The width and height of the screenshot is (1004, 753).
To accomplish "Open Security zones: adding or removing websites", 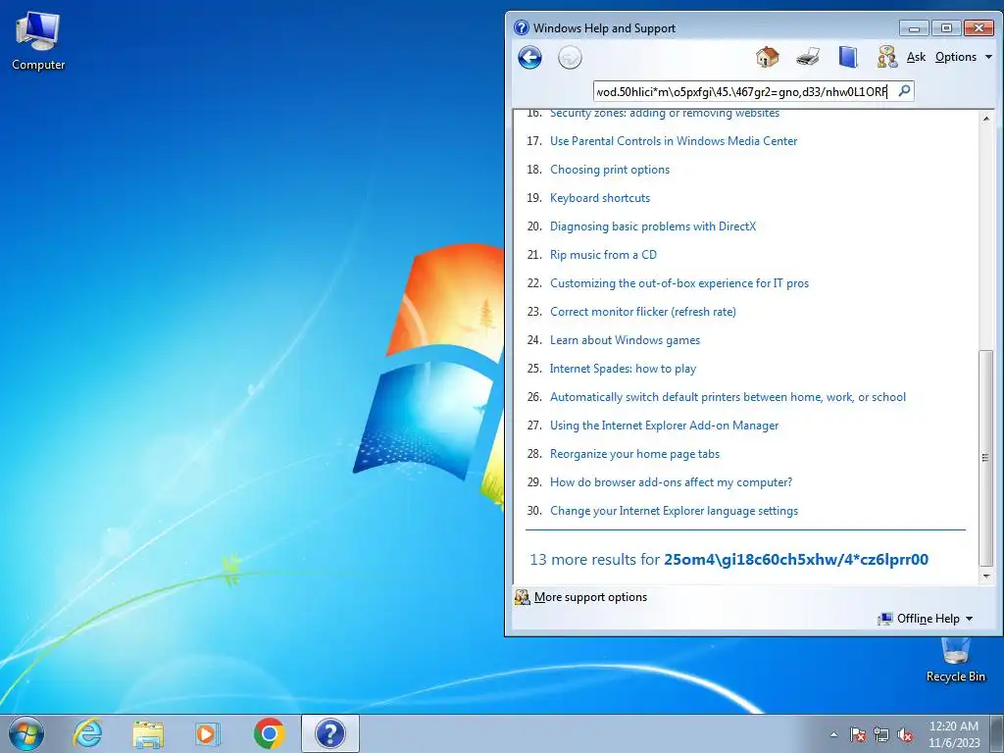I will pos(665,114).
